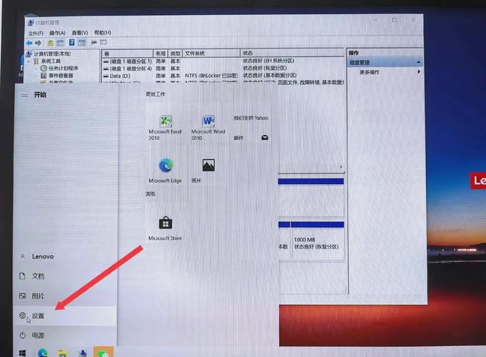This screenshot has width=486, height=357.
Task: Click 更多操作 in the actions pane
Action: 369,72
